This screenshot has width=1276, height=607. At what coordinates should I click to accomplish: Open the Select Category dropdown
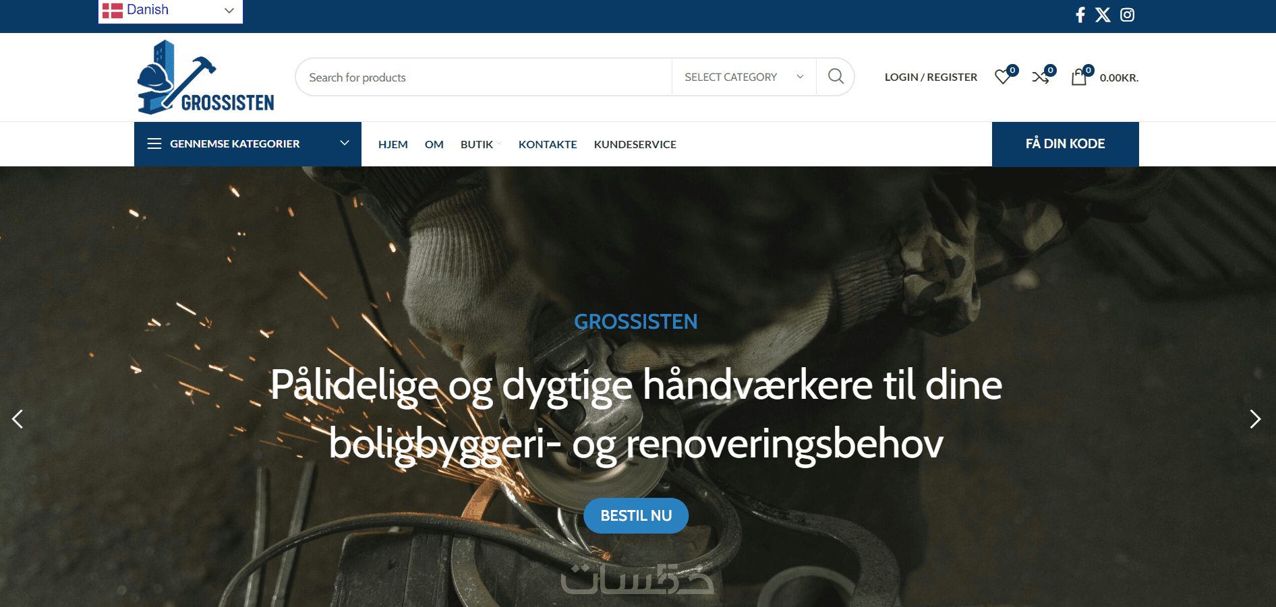click(x=744, y=77)
